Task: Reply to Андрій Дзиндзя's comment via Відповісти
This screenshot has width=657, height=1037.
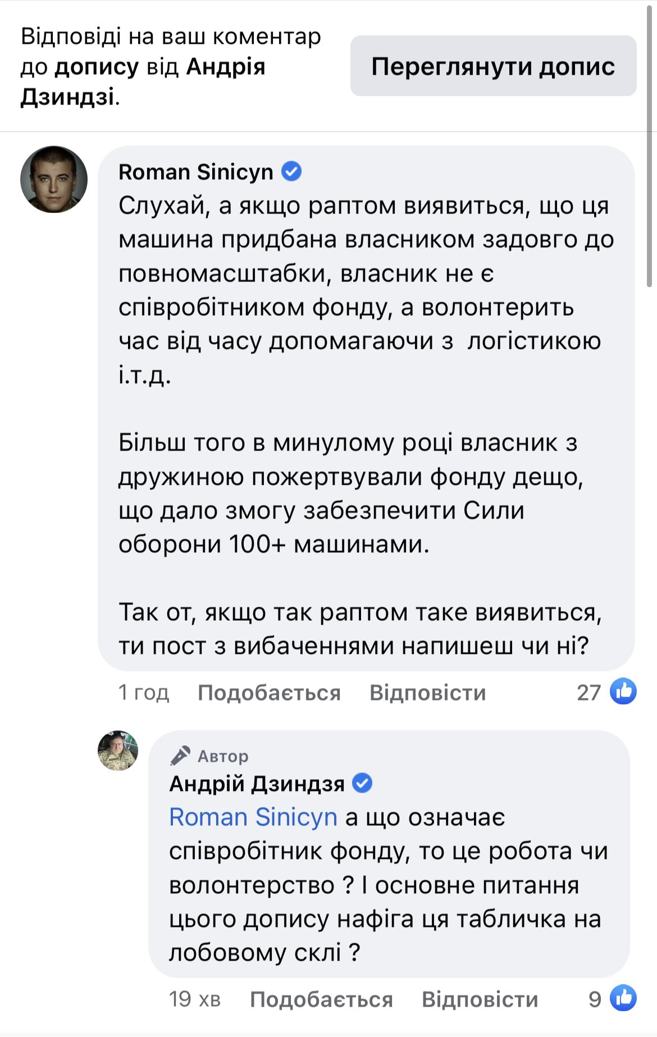Action: [x=480, y=999]
